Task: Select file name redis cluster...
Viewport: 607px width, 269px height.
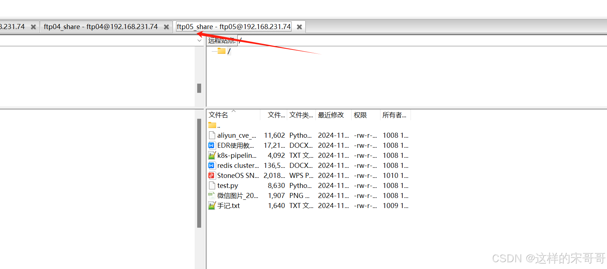Action: [238, 166]
